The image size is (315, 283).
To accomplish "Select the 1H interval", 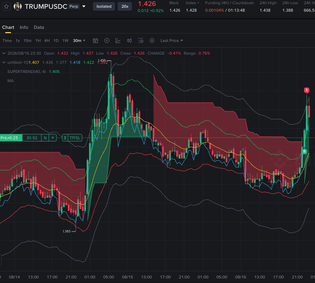I will 38,41.
